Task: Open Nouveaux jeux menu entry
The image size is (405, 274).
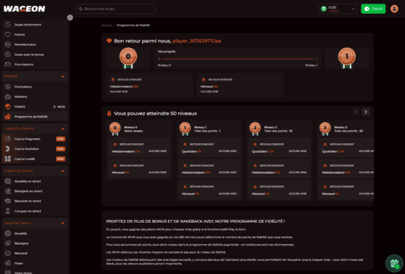Action: [35, 45]
